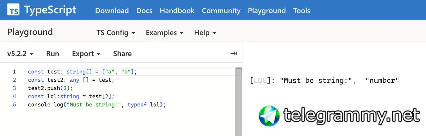426x136 pixels.
Task: Collapse the sidebar with the arrow icon
Action: coord(234,54)
